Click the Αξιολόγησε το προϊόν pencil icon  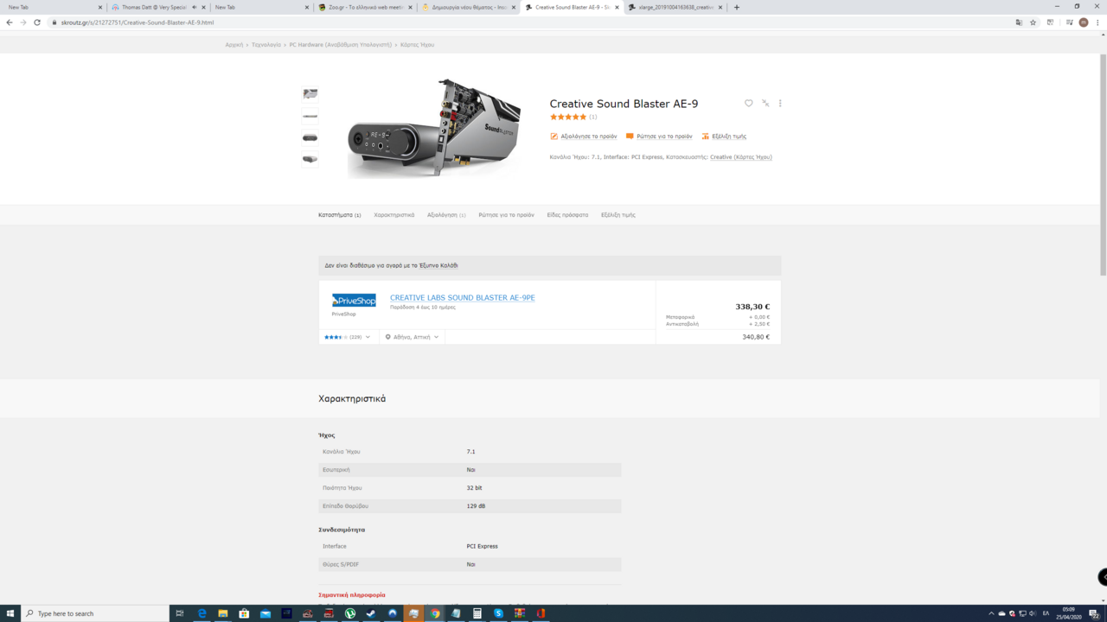tap(554, 136)
